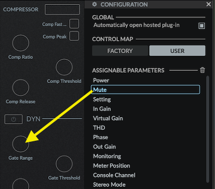Screen dimensions: 215x189
Task: Choose Console Channel in parameter list
Action: click(x=114, y=175)
